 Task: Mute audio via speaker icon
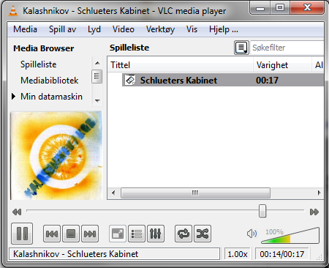click(252, 234)
